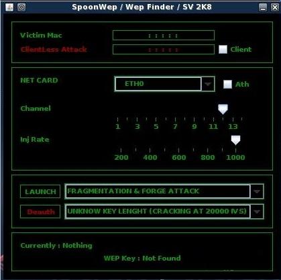The height and width of the screenshot is (280, 281).
Task: Set Inj Rate slider to 600
Action: [x=179, y=150]
